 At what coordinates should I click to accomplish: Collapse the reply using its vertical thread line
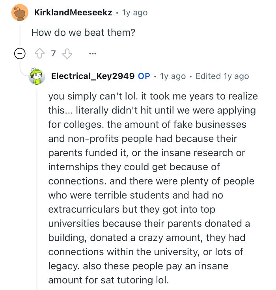tap(37, 189)
